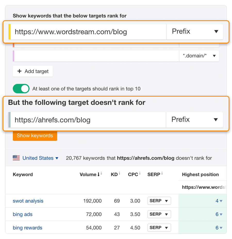Expand position 6 for bing rewards

coord(219,228)
